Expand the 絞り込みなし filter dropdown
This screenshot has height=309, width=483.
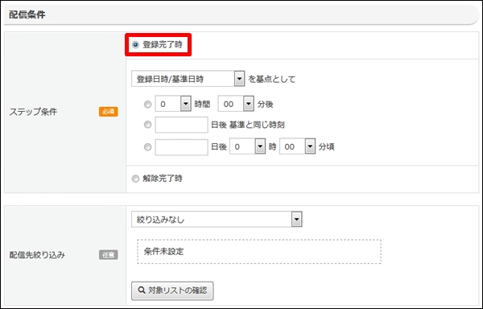tap(217, 219)
